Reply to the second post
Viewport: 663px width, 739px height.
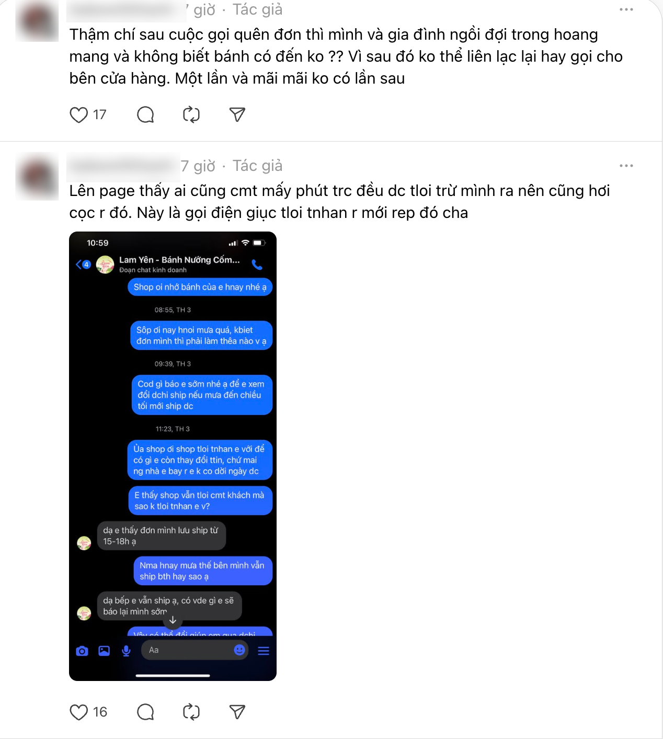point(145,712)
